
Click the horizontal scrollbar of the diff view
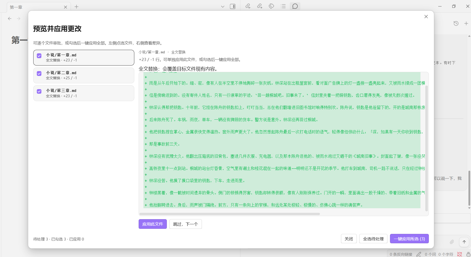(230, 214)
